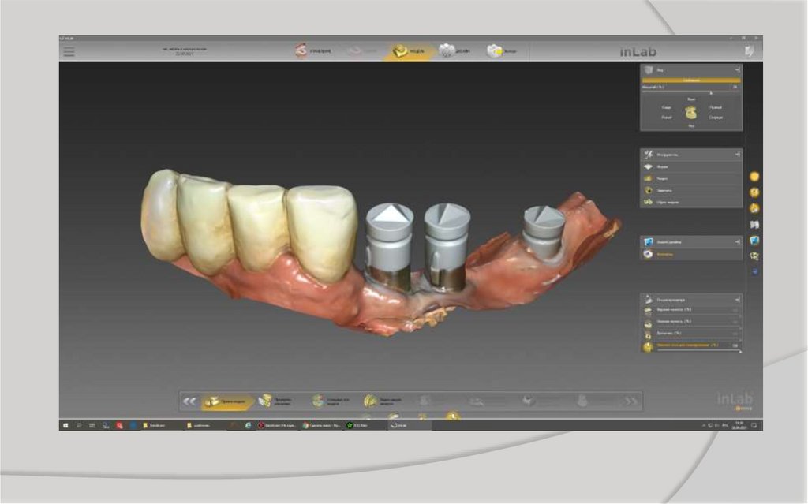The width and height of the screenshot is (808, 504).
Task: Collapse the View panel
Action: 737,70
